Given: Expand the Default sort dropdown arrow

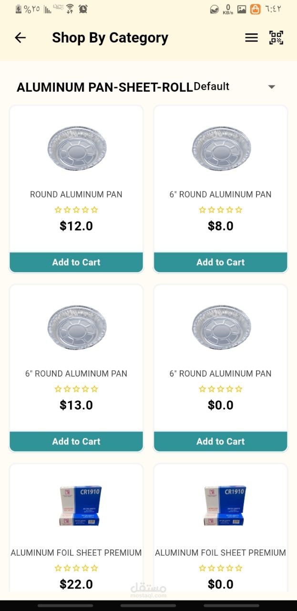Looking at the screenshot, I should [x=272, y=87].
